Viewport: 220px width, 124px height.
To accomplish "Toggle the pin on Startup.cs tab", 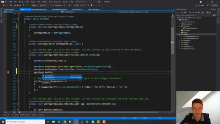I will 28,9.
